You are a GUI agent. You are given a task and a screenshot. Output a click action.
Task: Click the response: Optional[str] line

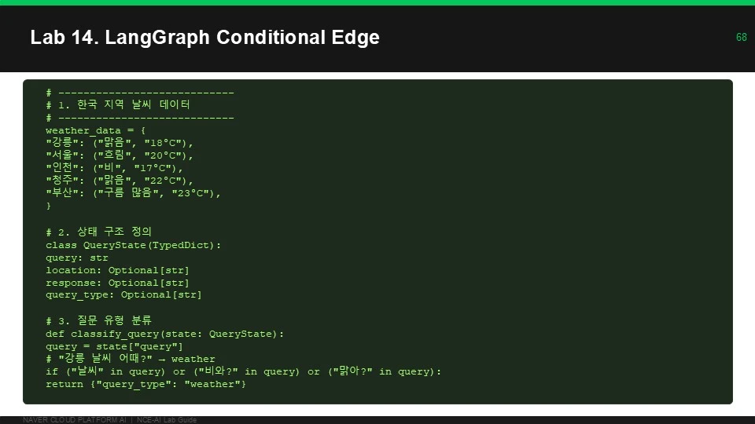tap(117, 283)
